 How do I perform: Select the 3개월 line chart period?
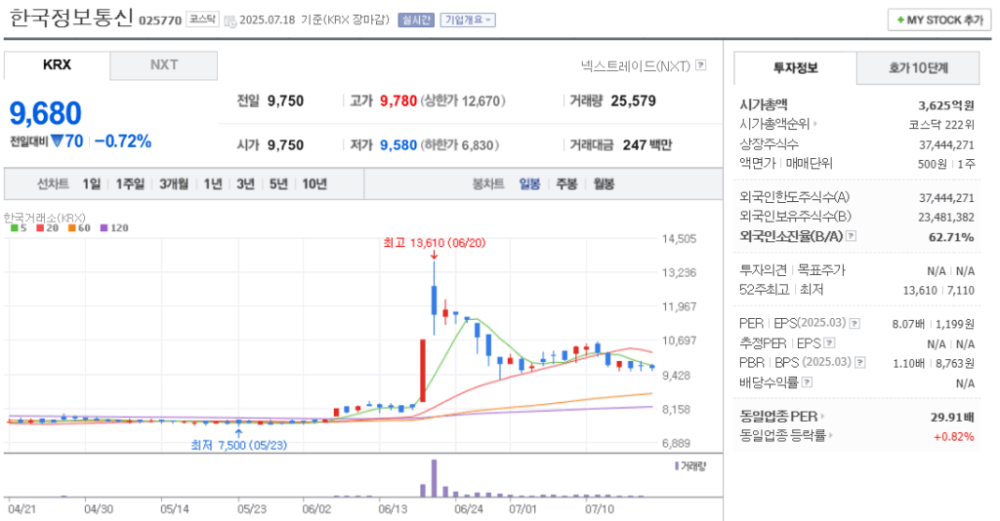coord(174,184)
